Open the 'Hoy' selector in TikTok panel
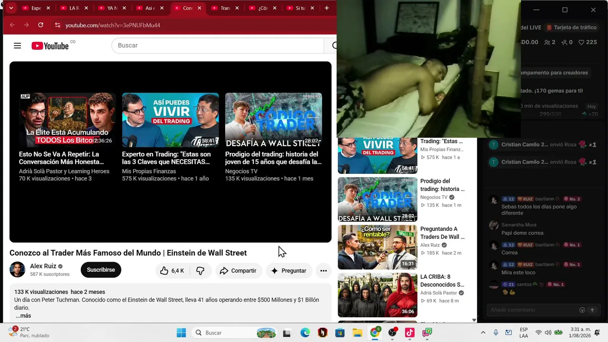Viewport: 608px width, 342px height. tap(591, 106)
